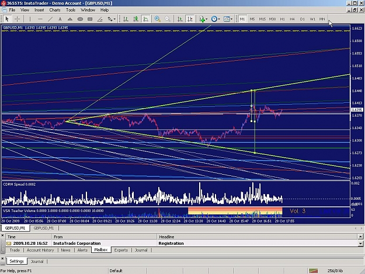Viewport: 365px width, 274px height.
Task: Switch to M30 timeframe
Action: click(272, 19)
